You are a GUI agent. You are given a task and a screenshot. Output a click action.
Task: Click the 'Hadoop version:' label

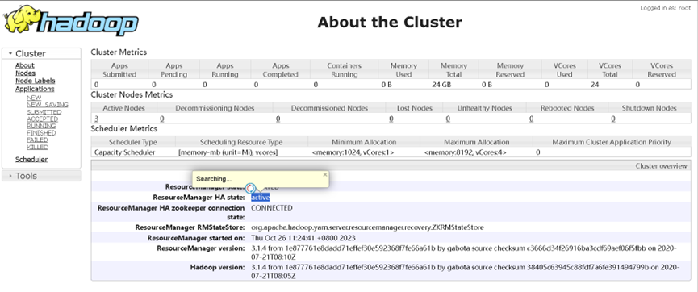pyautogui.click(x=218, y=267)
